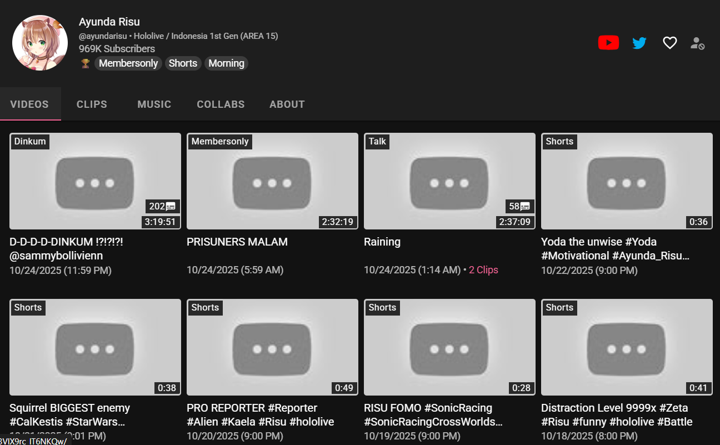The width and height of the screenshot is (720, 445).
Task: Click the '@ayundarisu • Hololive / Indonesia 1st Gen' line
Action: [178, 36]
